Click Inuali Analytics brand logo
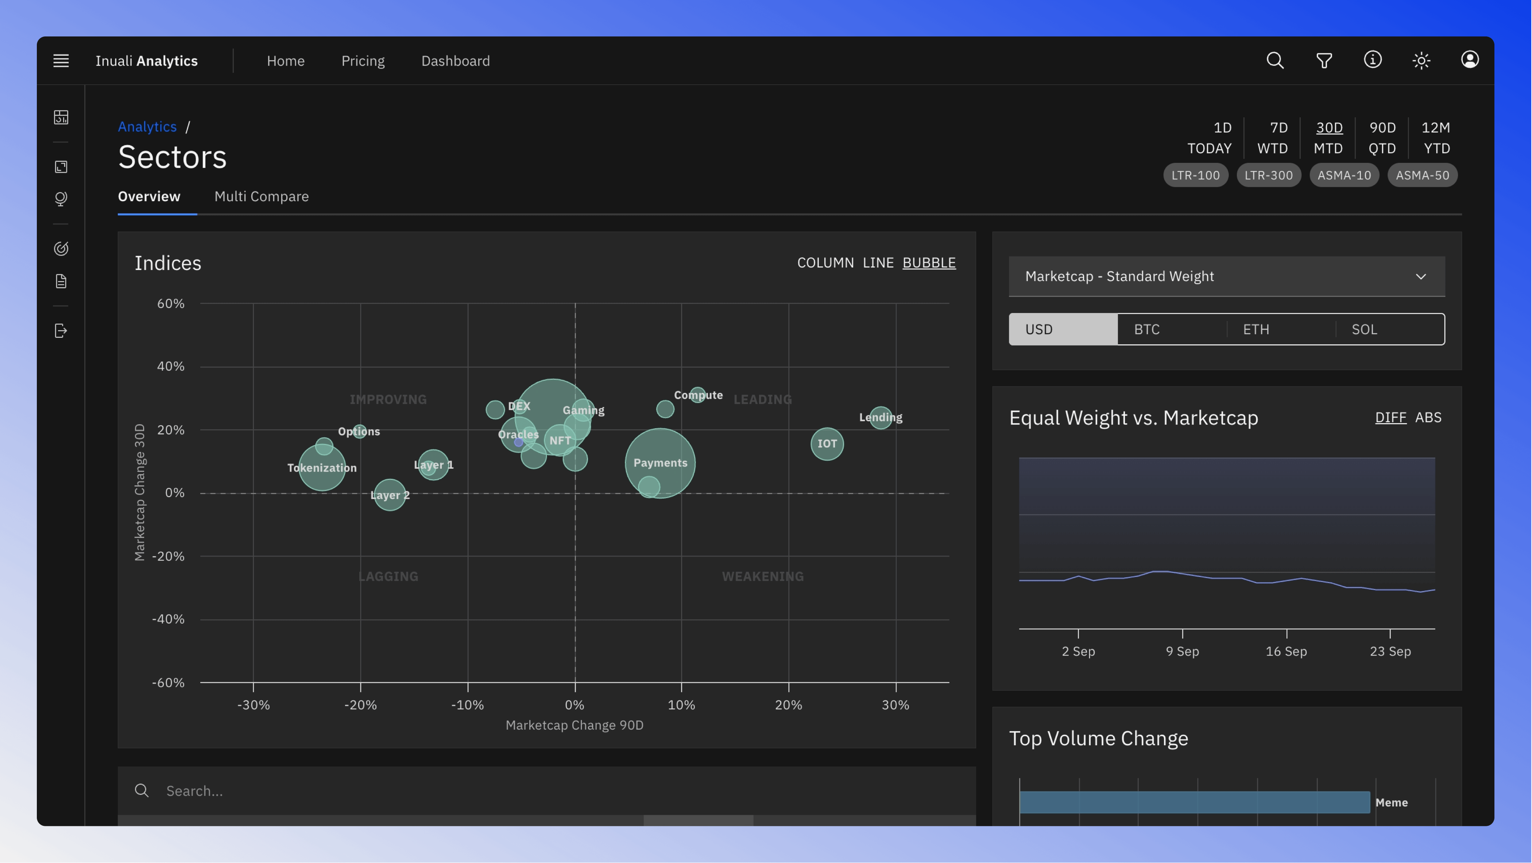This screenshot has width=1532, height=863. (x=146, y=60)
